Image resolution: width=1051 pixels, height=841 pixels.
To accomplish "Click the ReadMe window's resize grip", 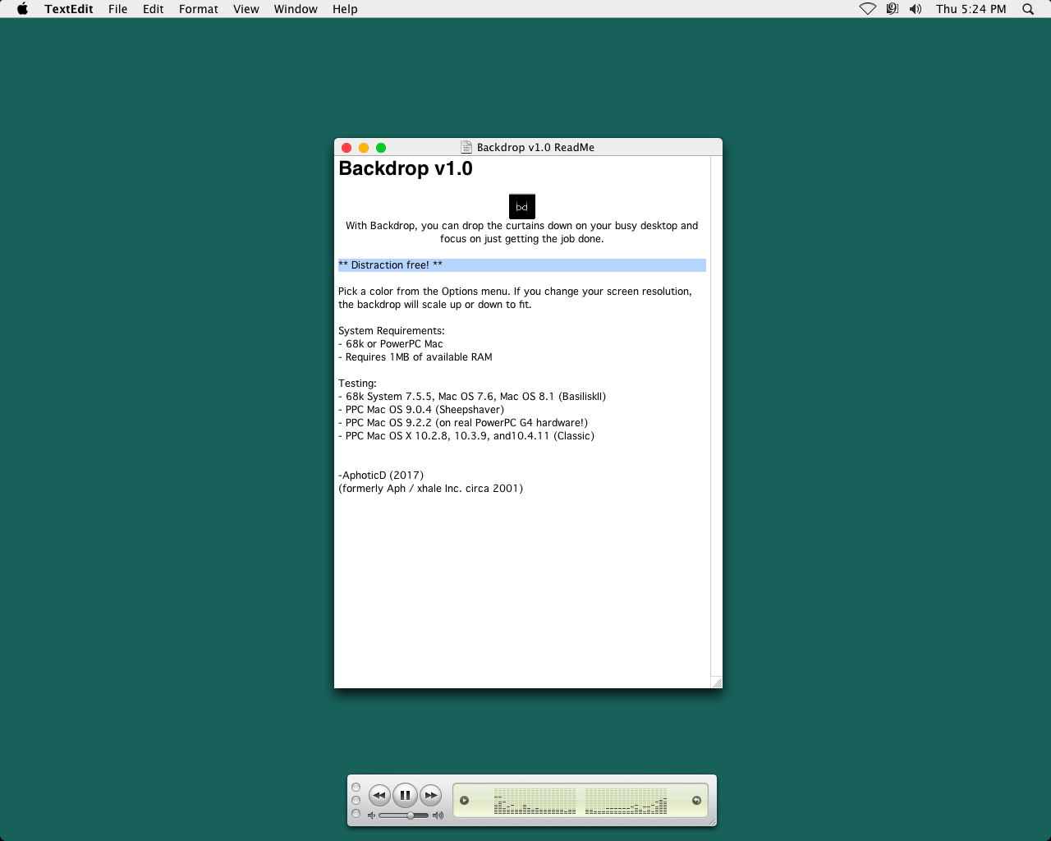I will tap(717, 682).
